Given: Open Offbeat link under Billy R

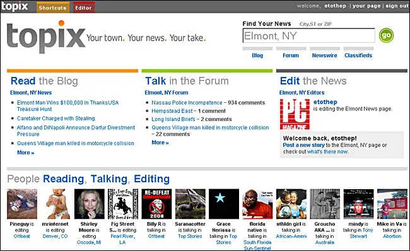Looking at the screenshot, I should coord(156,236).
